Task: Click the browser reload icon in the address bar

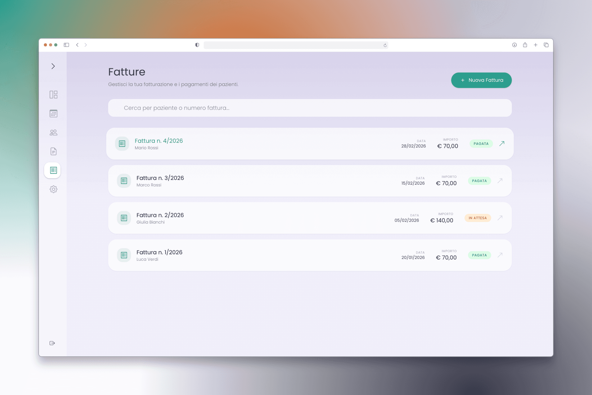Action: 385,45
